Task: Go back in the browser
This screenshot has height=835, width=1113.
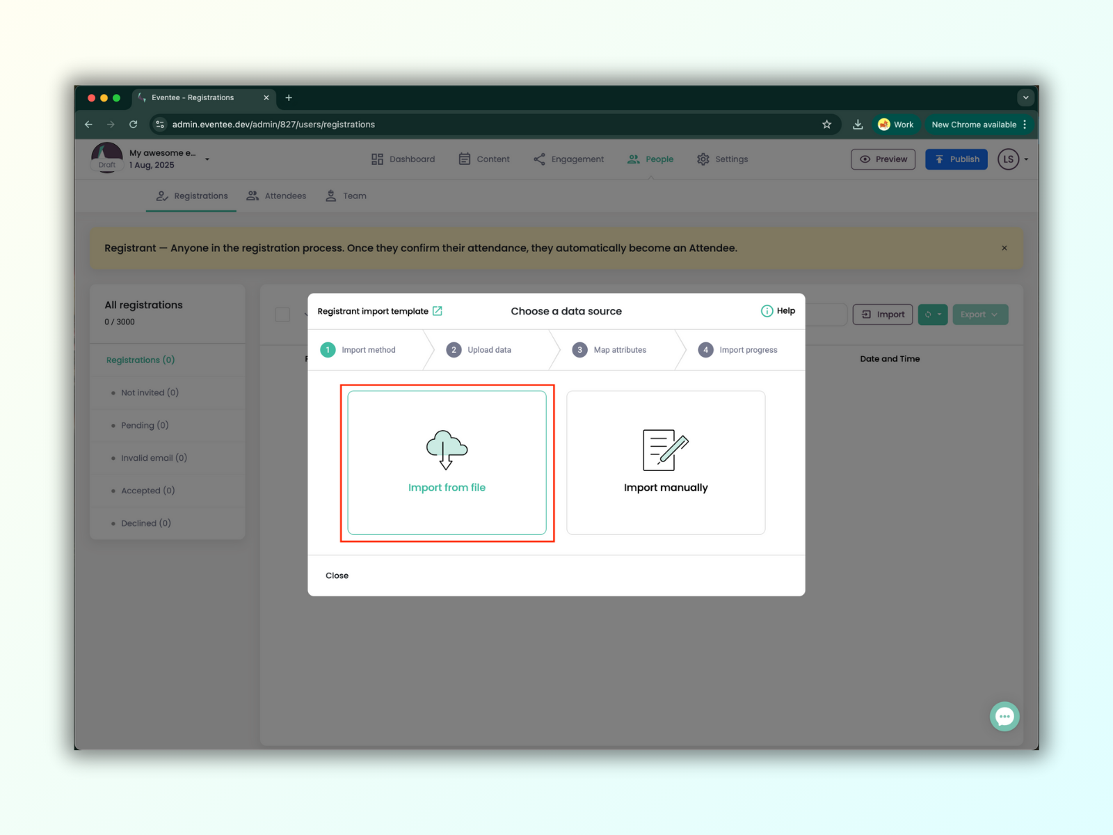Action: pos(88,125)
